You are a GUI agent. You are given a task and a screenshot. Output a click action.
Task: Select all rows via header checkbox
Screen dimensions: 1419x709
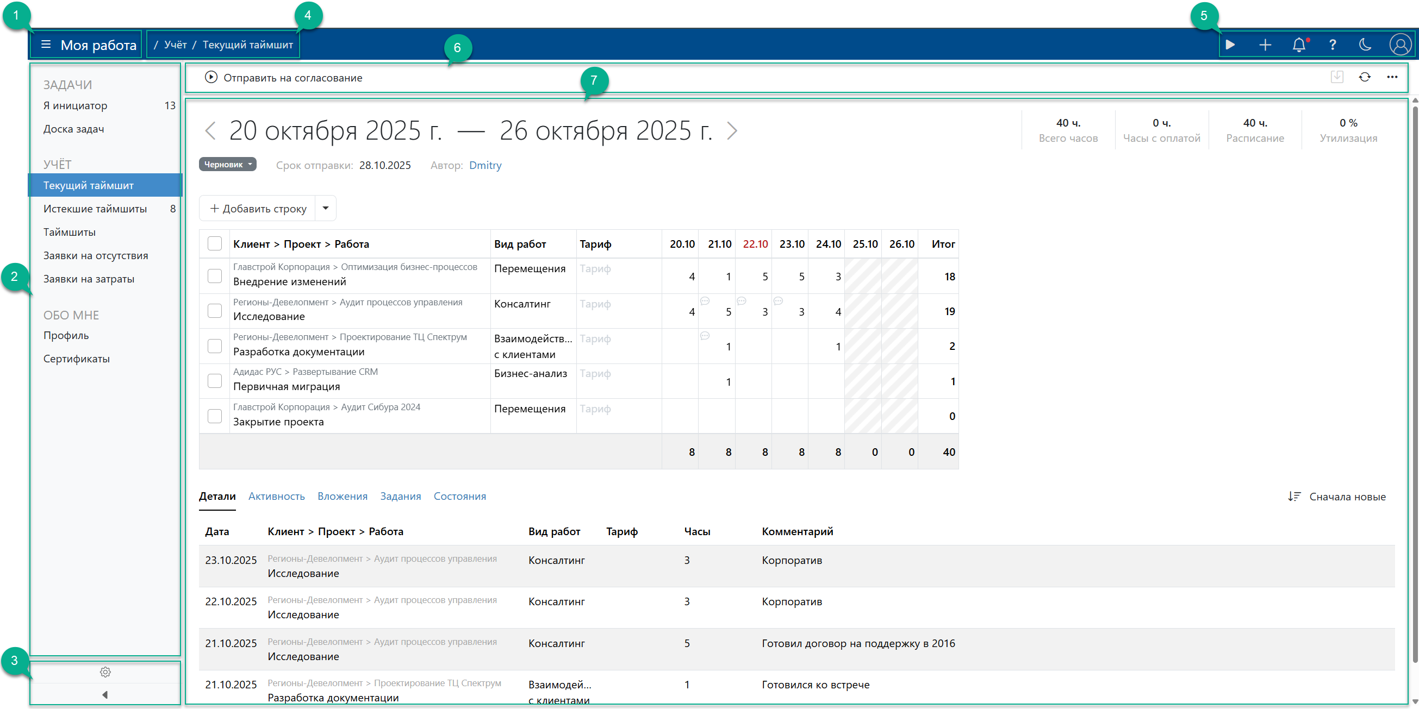tap(214, 243)
